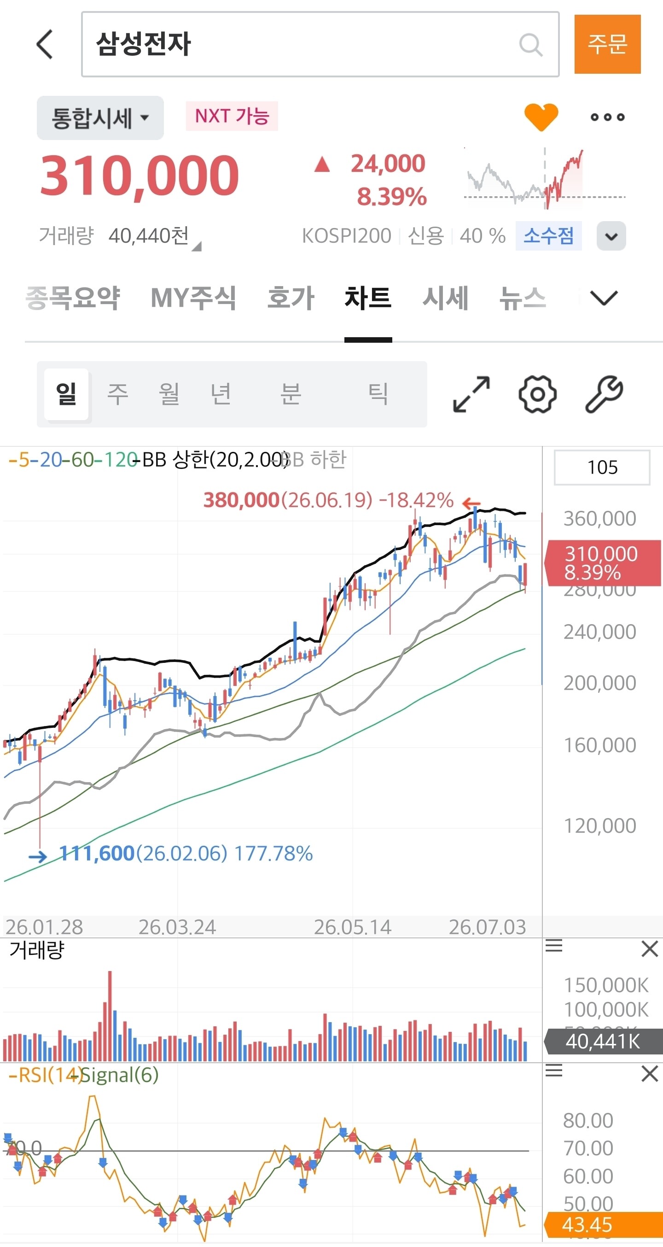Viewport: 663px width, 1247px height.
Task: Click the 삼성전자 search input field
Action: pos(320,44)
